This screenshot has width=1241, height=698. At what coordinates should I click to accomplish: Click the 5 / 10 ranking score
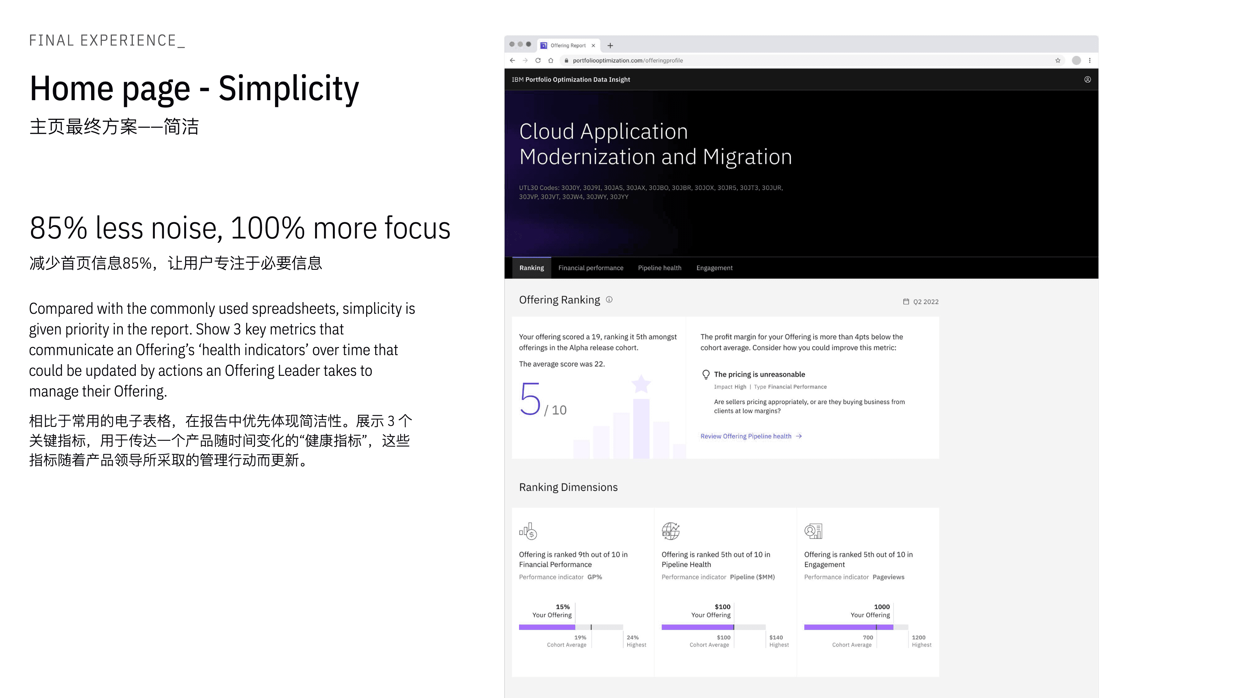click(543, 399)
